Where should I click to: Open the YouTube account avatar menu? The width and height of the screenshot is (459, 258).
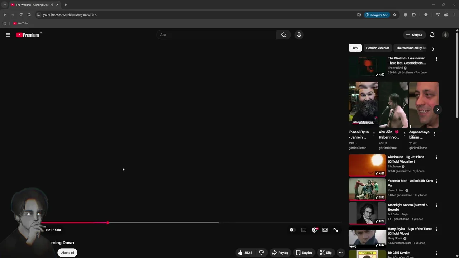[x=445, y=35]
